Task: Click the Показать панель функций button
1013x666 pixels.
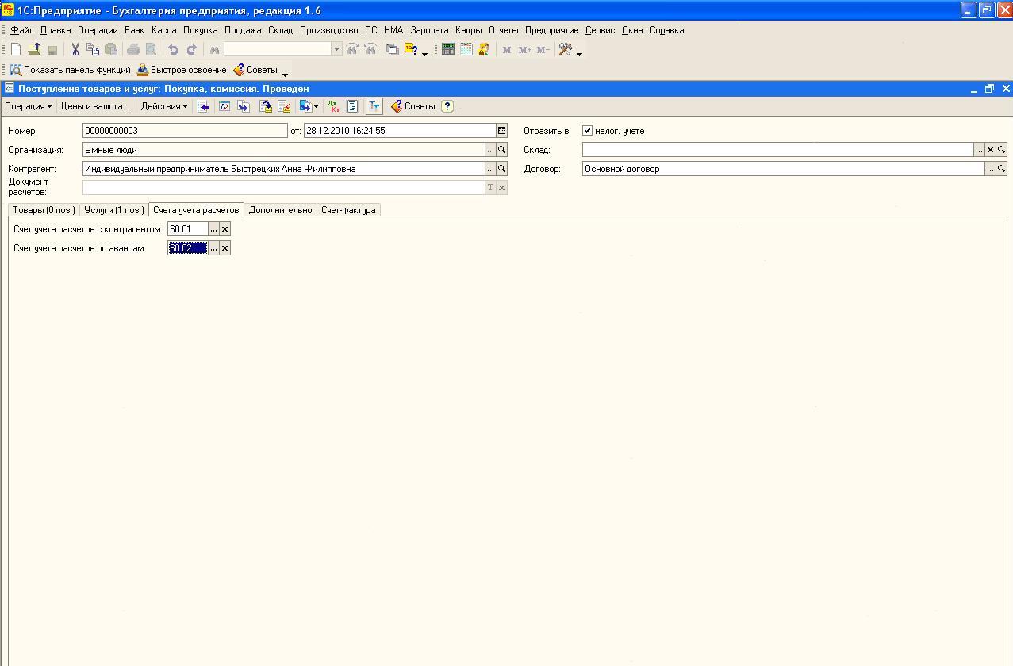Action: (x=70, y=70)
